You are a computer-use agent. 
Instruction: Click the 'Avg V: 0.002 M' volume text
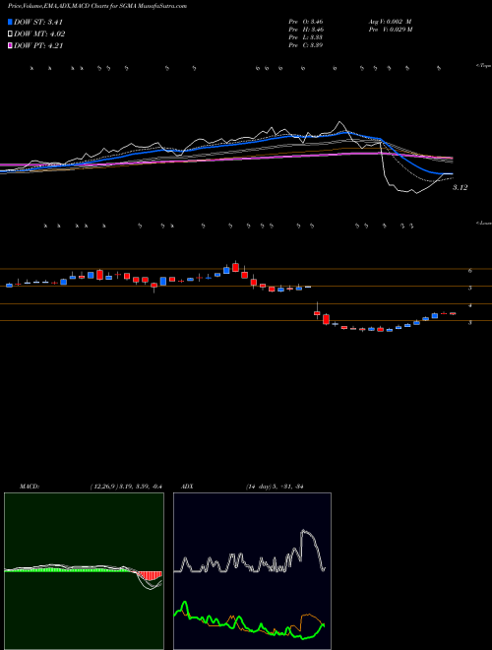[x=390, y=21]
